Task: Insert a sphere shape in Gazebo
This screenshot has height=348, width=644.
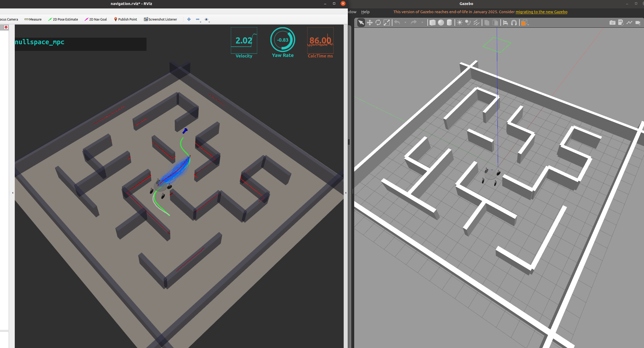Action: pyautogui.click(x=441, y=23)
